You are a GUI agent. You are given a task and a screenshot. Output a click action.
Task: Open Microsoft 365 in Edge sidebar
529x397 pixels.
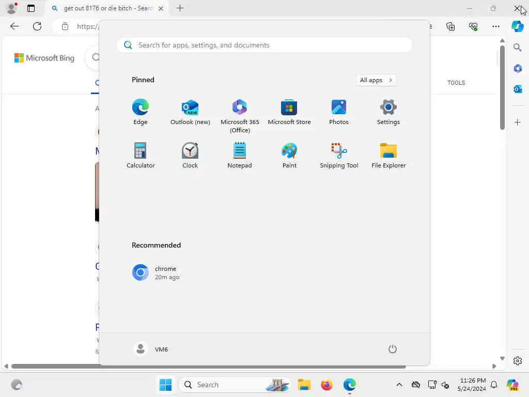point(518,68)
